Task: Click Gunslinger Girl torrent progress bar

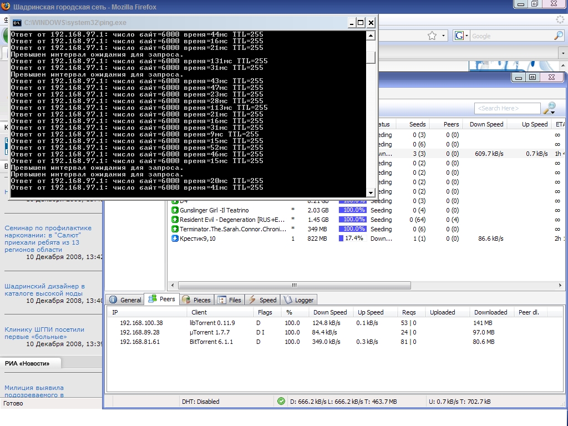Action: [x=352, y=210]
